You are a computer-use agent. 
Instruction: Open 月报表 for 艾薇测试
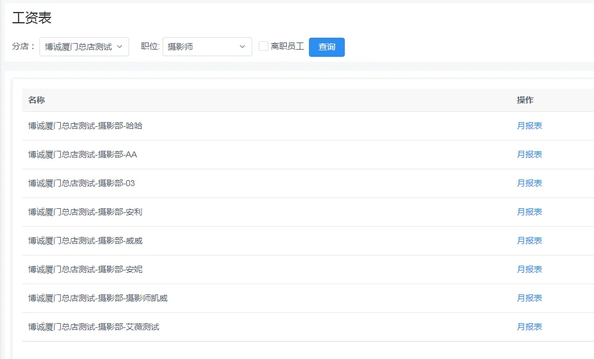coord(529,327)
